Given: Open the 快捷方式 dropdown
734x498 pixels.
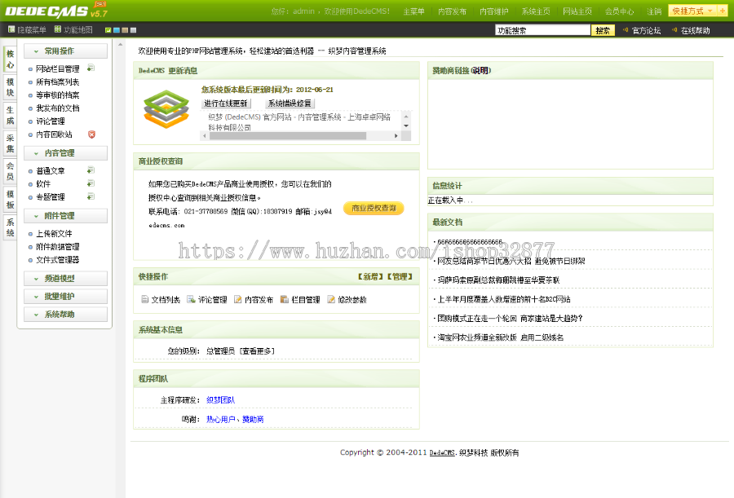Looking at the screenshot, I should pyautogui.click(x=693, y=11).
